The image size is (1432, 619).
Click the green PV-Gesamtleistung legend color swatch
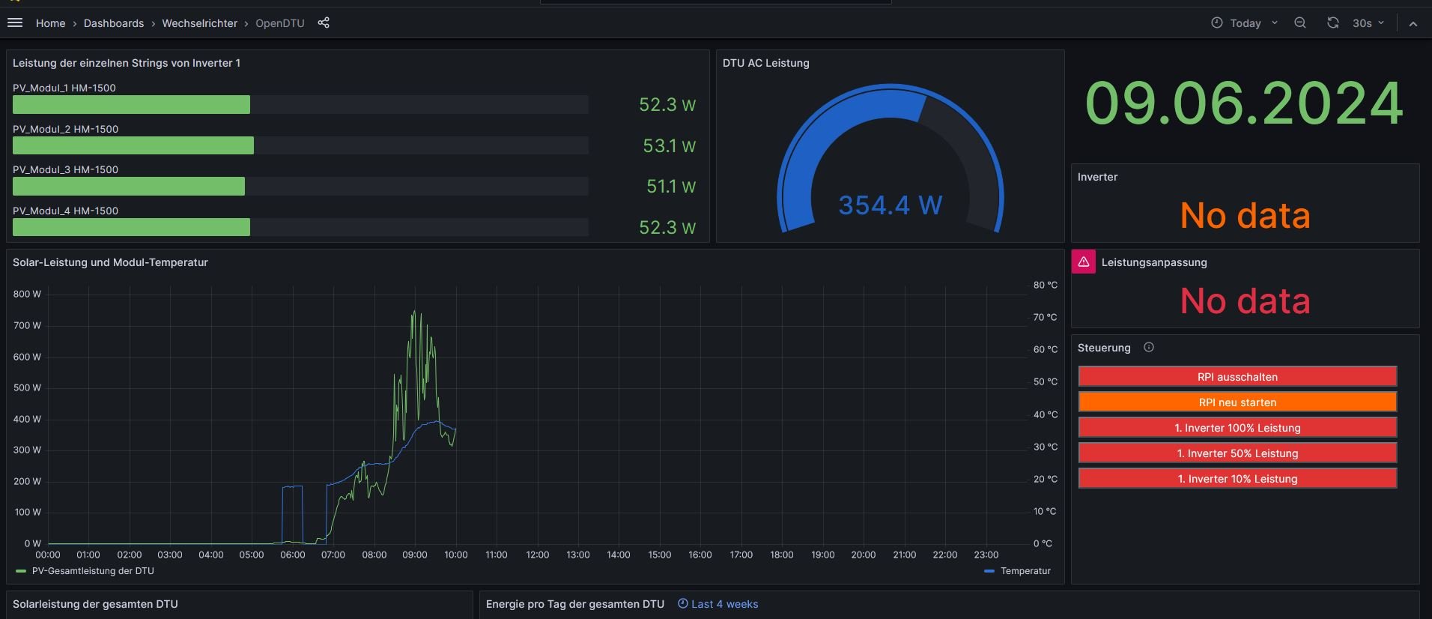tap(21, 571)
